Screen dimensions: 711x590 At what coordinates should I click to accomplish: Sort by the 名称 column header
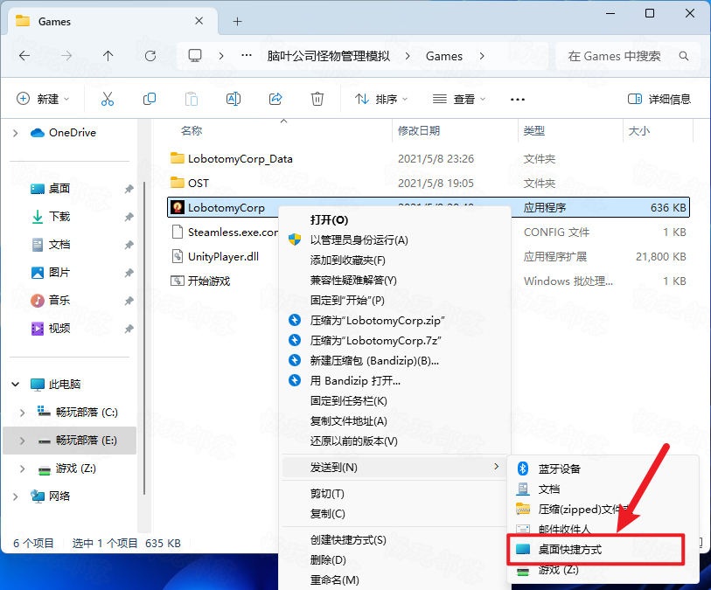pyautogui.click(x=192, y=131)
